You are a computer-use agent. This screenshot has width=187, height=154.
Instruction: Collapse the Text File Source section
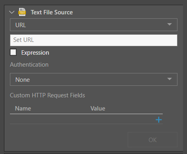(12, 12)
